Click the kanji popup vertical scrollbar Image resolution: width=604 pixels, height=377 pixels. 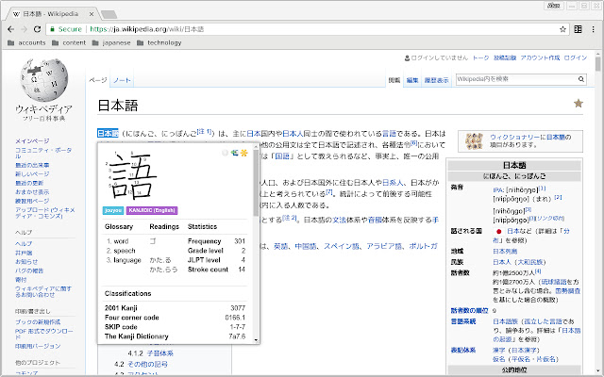(x=256, y=188)
